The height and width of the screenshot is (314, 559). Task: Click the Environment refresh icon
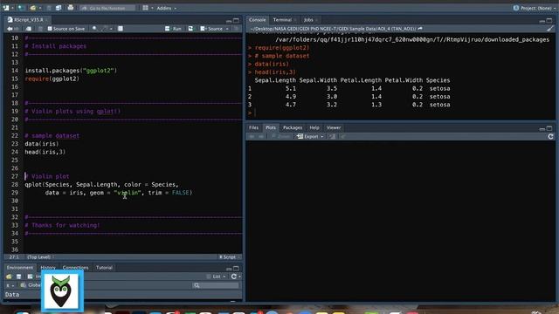(x=233, y=276)
